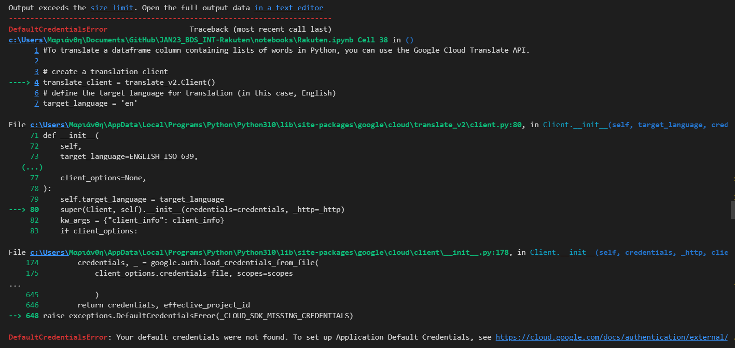The height and width of the screenshot is (348, 735).
Task: Open the cloud.google.com authentication docs link
Action: click(611, 337)
